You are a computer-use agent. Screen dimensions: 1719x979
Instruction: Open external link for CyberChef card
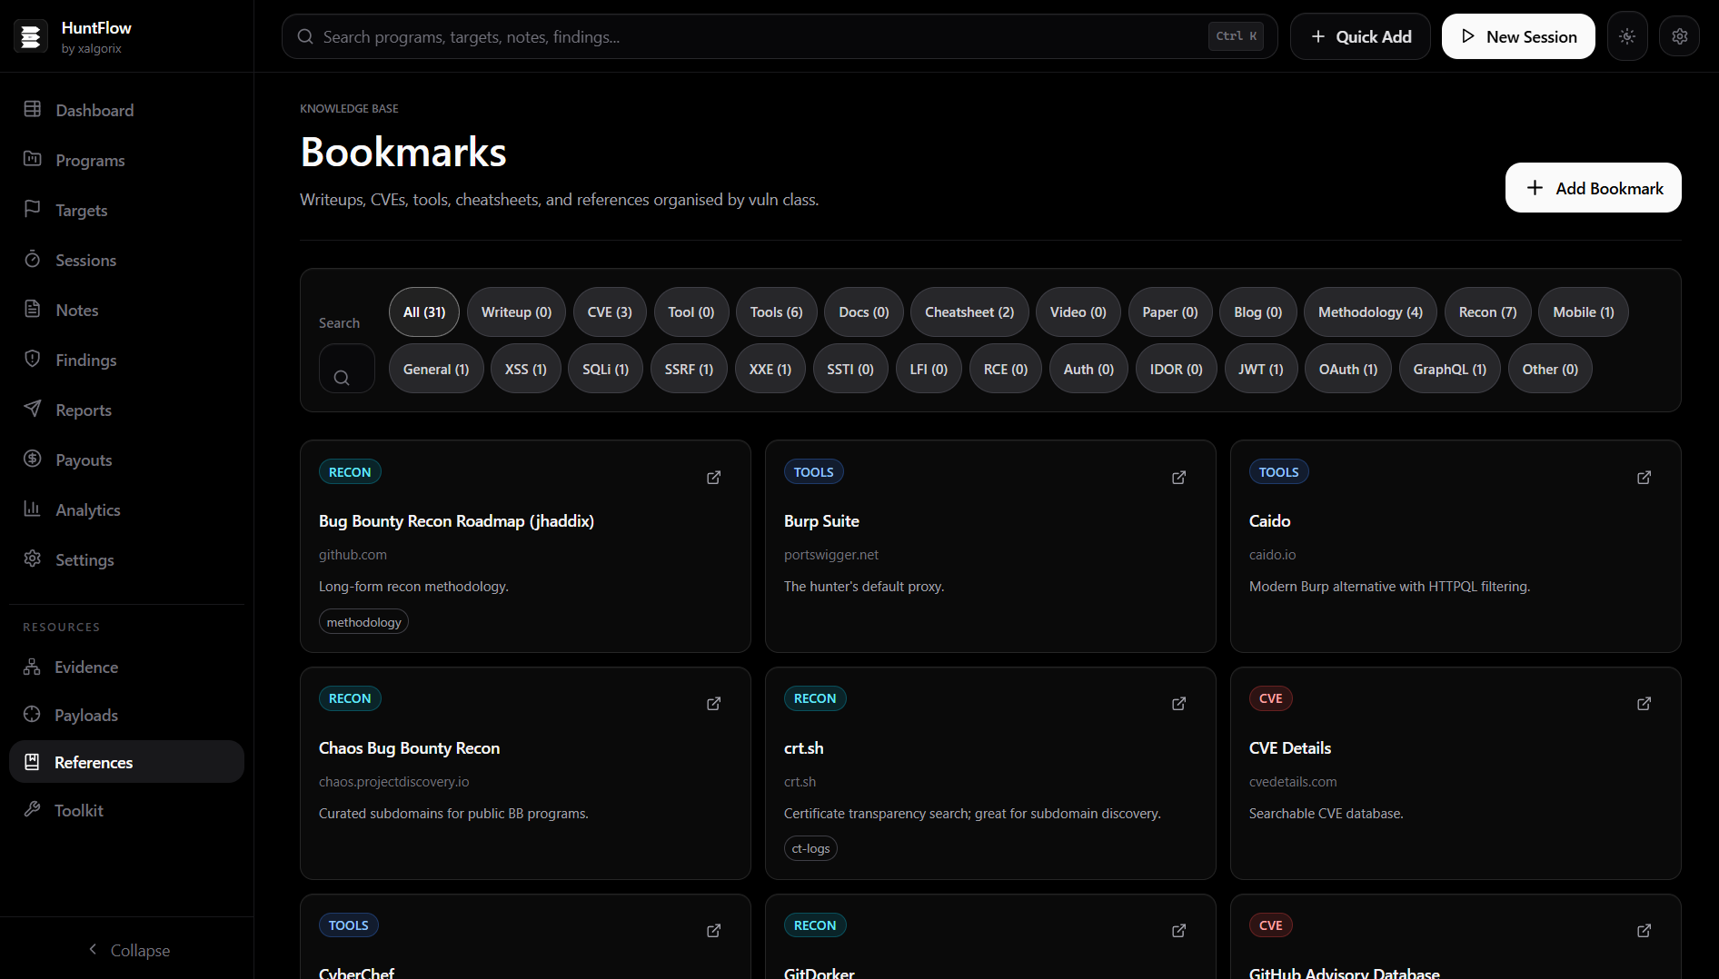tap(714, 931)
